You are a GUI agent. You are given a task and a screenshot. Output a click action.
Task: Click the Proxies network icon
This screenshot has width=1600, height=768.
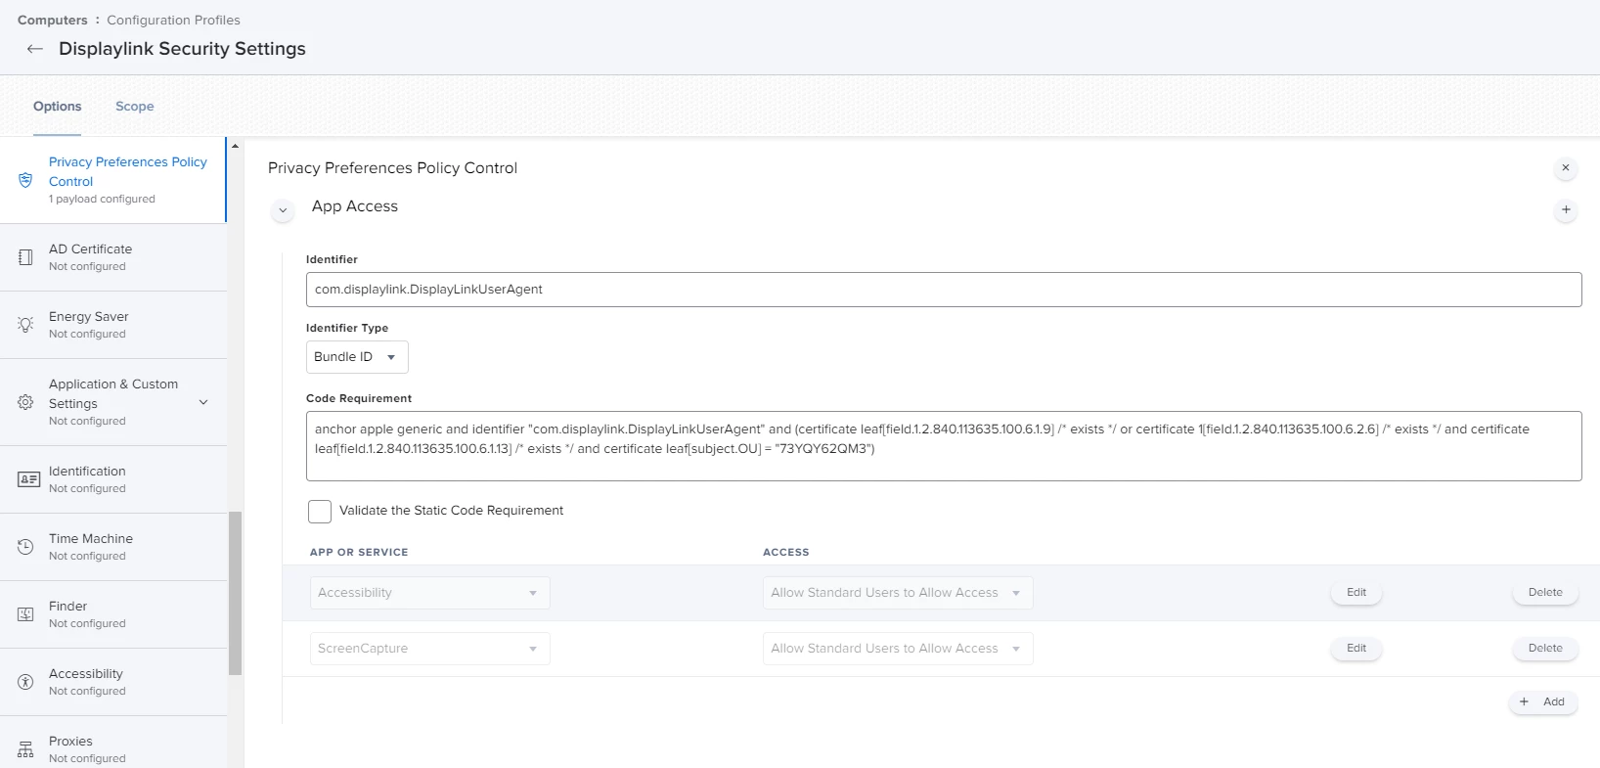[x=25, y=749]
